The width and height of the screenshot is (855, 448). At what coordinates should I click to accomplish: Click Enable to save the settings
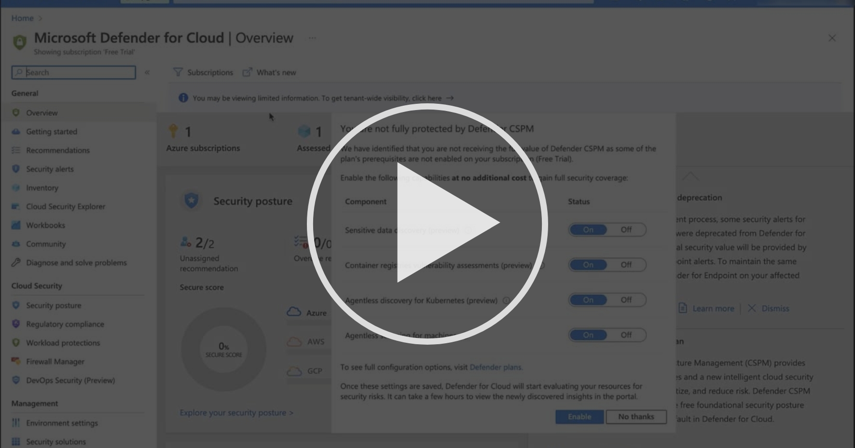[x=579, y=417]
